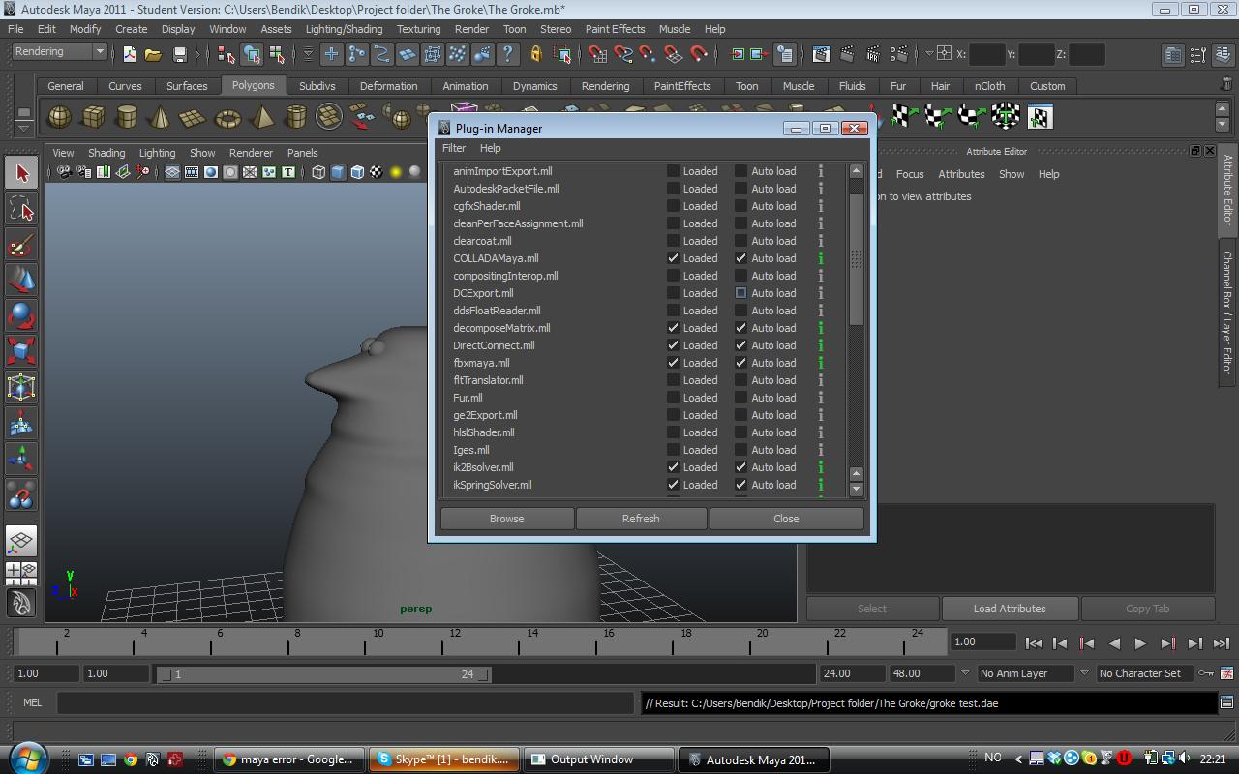
Task: Expand the No Anim Layer dropdown arrow
Action: [964, 673]
